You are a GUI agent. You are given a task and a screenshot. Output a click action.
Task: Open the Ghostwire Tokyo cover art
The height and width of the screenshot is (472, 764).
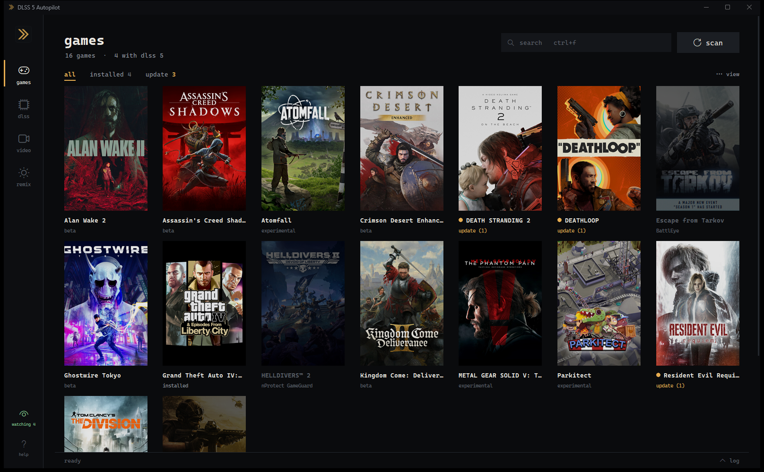(106, 303)
